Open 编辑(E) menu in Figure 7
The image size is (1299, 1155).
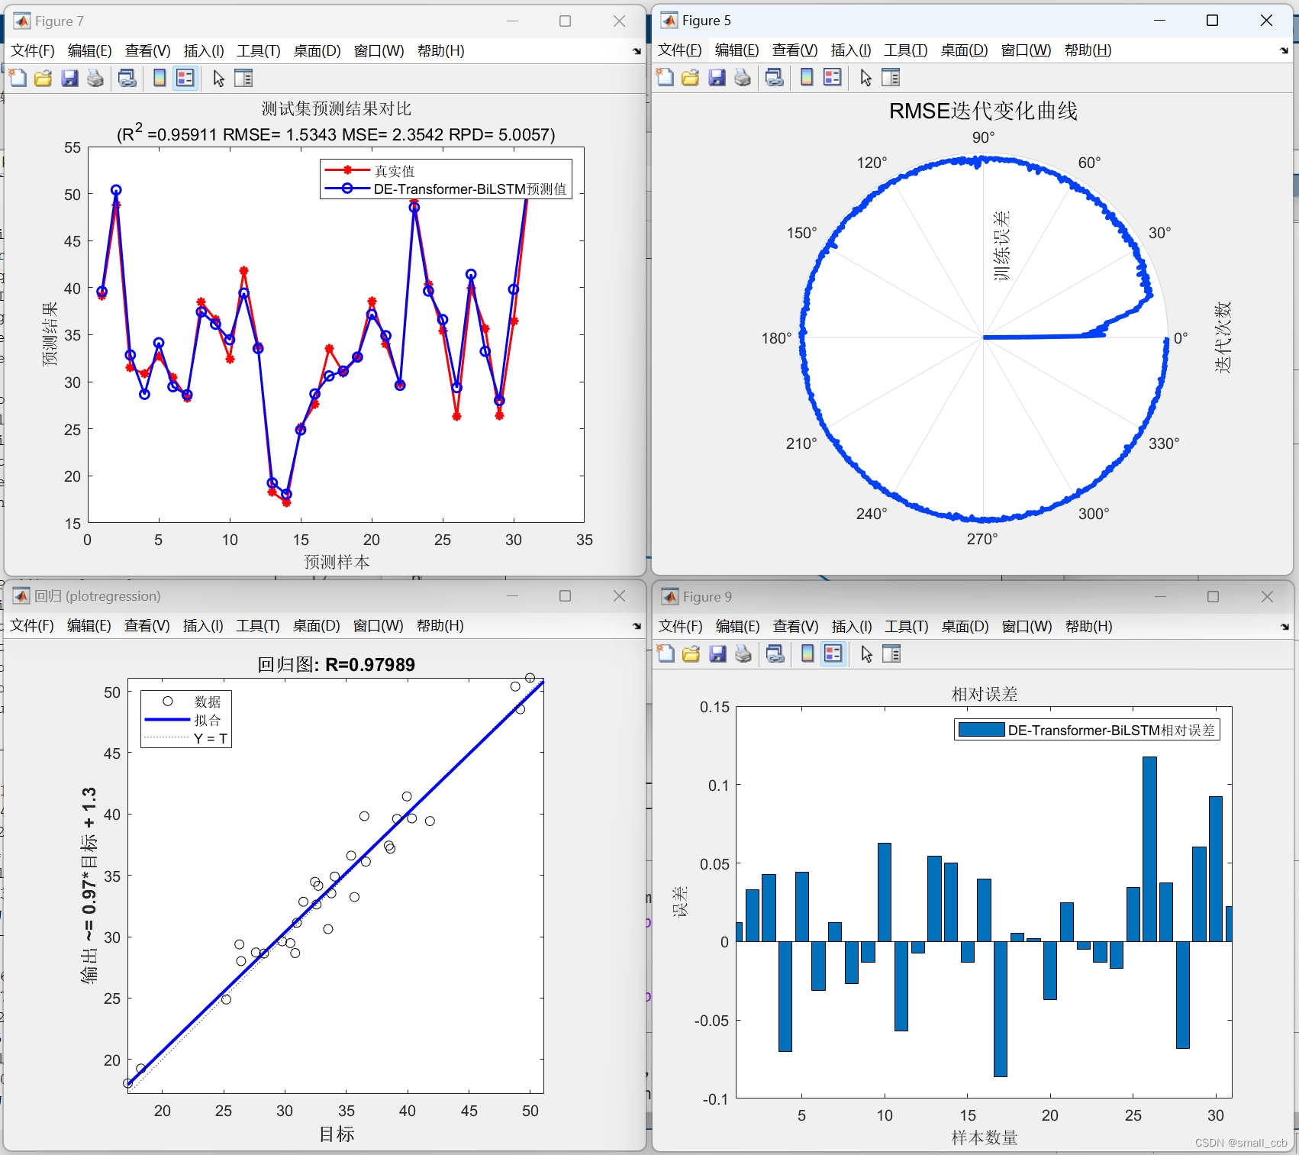tap(90, 51)
